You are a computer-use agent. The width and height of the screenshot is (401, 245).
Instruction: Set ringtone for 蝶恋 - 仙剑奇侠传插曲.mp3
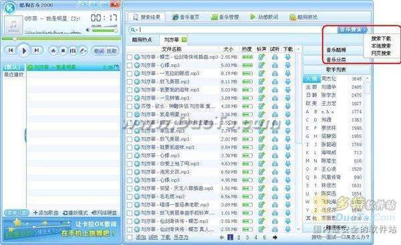tap(261, 57)
